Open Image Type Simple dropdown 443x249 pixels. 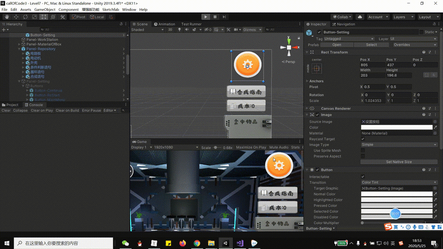tap(399, 144)
